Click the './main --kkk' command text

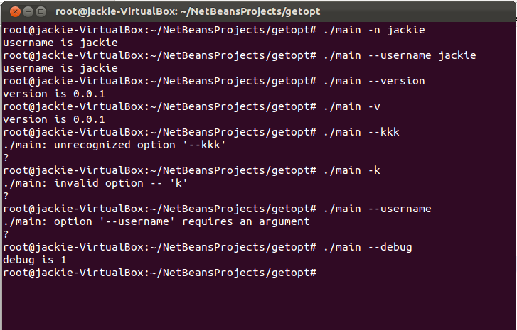[x=361, y=132]
